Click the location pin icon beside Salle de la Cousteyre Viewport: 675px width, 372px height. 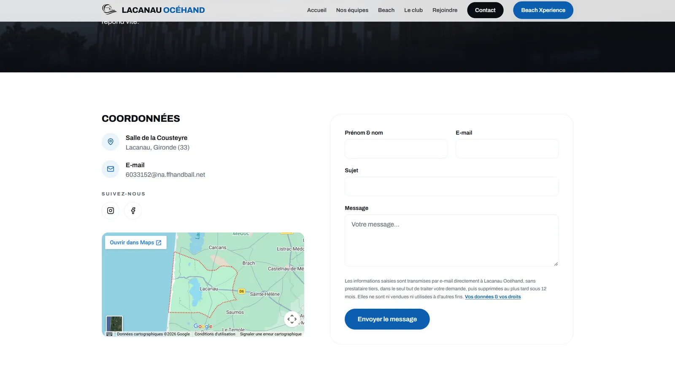pyautogui.click(x=111, y=142)
